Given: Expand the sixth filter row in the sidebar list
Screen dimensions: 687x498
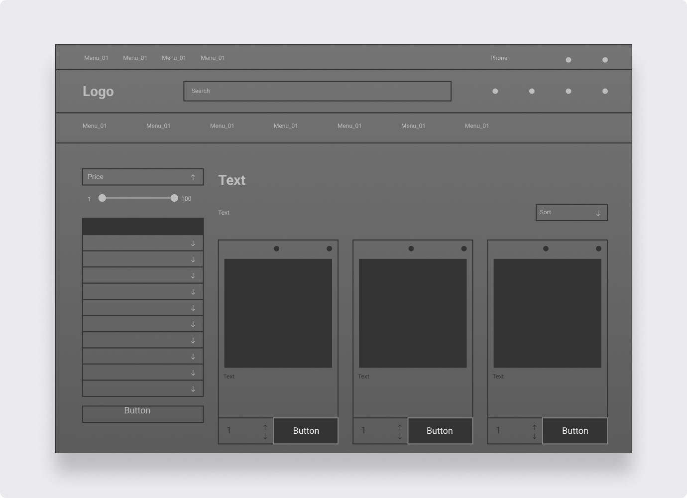Looking at the screenshot, I should [143, 324].
